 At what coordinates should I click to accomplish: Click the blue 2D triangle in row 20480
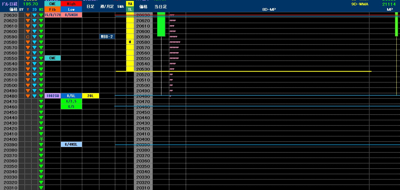(35, 96)
